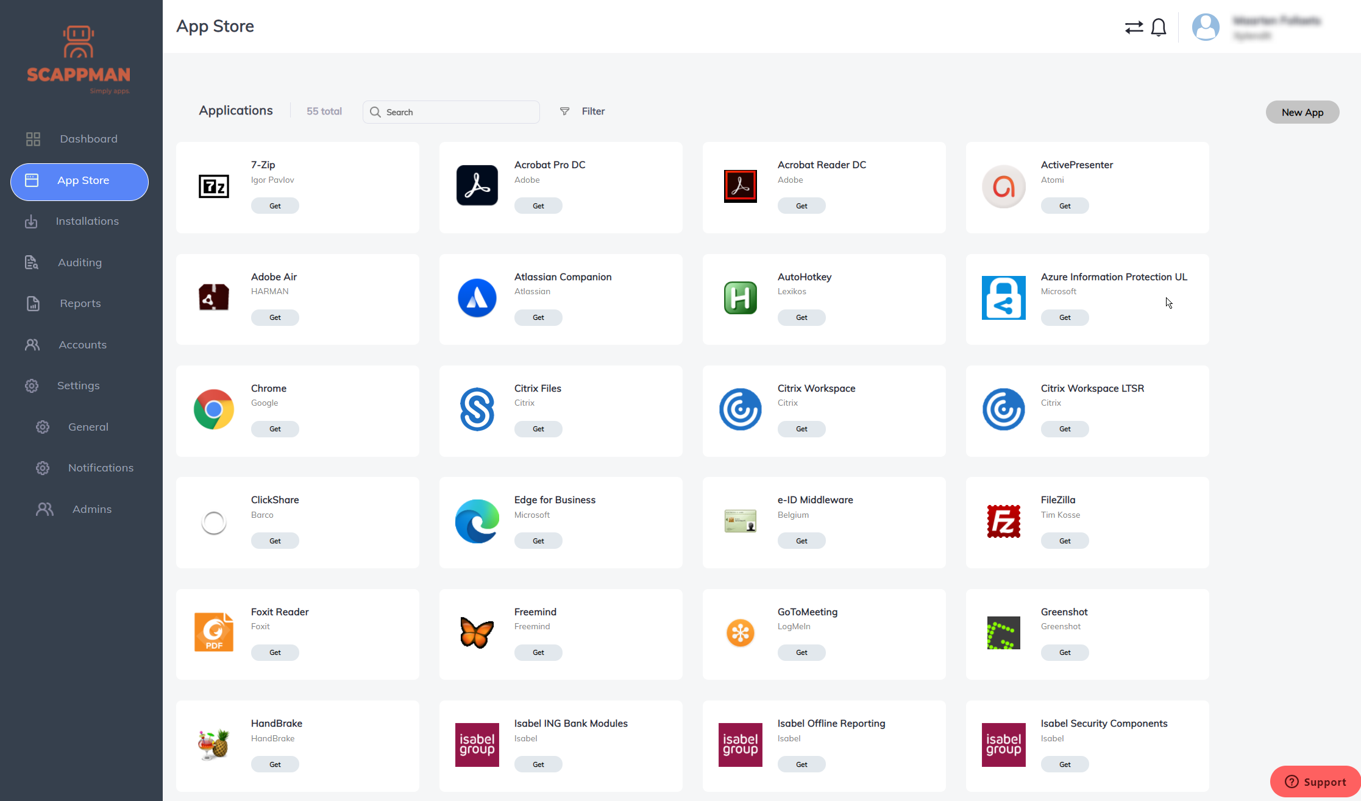Image resolution: width=1361 pixels, height=801 pixels.
Task: Click the FileZilla app icon
Action: [1003, 521]
